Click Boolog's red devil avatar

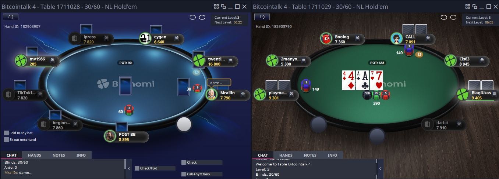[x=326, y=39]
